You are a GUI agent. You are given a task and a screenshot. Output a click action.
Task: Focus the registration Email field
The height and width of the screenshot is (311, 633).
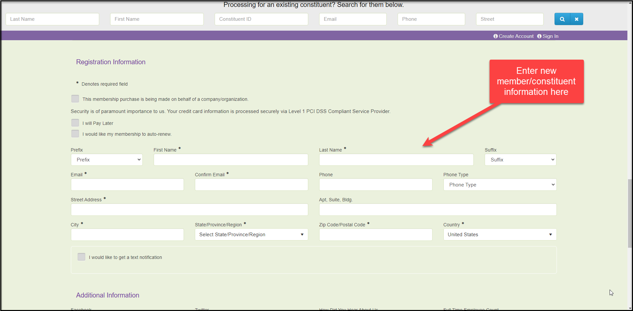[x=127, y=185]
